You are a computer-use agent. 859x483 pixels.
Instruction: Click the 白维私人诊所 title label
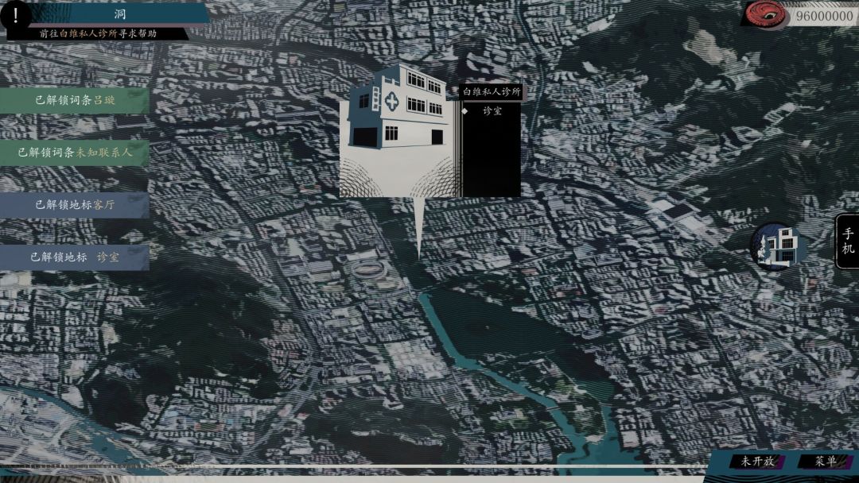point(492,92)
